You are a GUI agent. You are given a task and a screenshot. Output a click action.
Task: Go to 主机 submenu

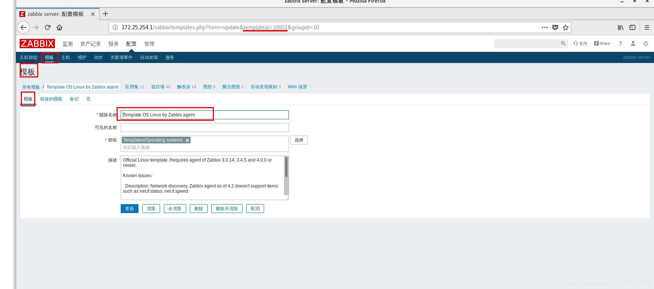click(66, 57)
